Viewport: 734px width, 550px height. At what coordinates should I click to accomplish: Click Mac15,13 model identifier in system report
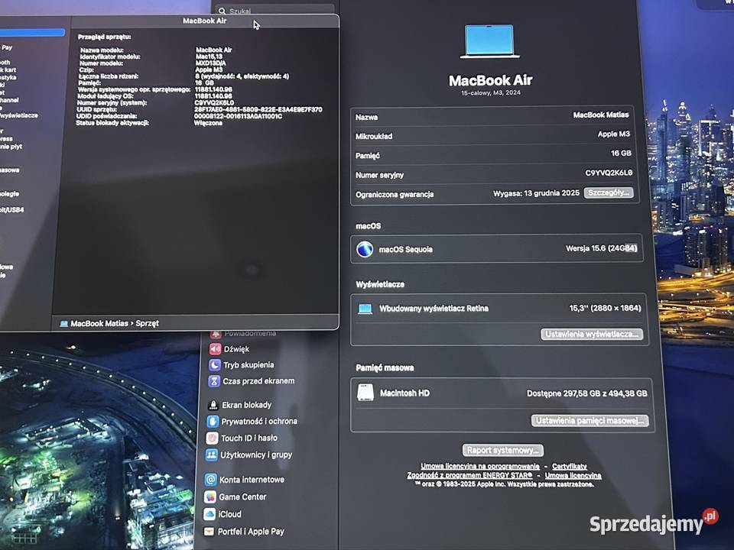pyautogui.click(x=209, y=57)
